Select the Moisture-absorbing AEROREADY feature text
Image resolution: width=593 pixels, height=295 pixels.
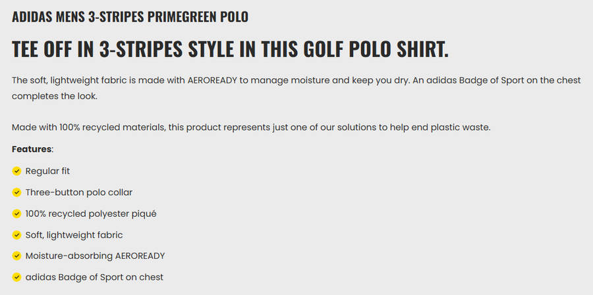coord(95,256)
